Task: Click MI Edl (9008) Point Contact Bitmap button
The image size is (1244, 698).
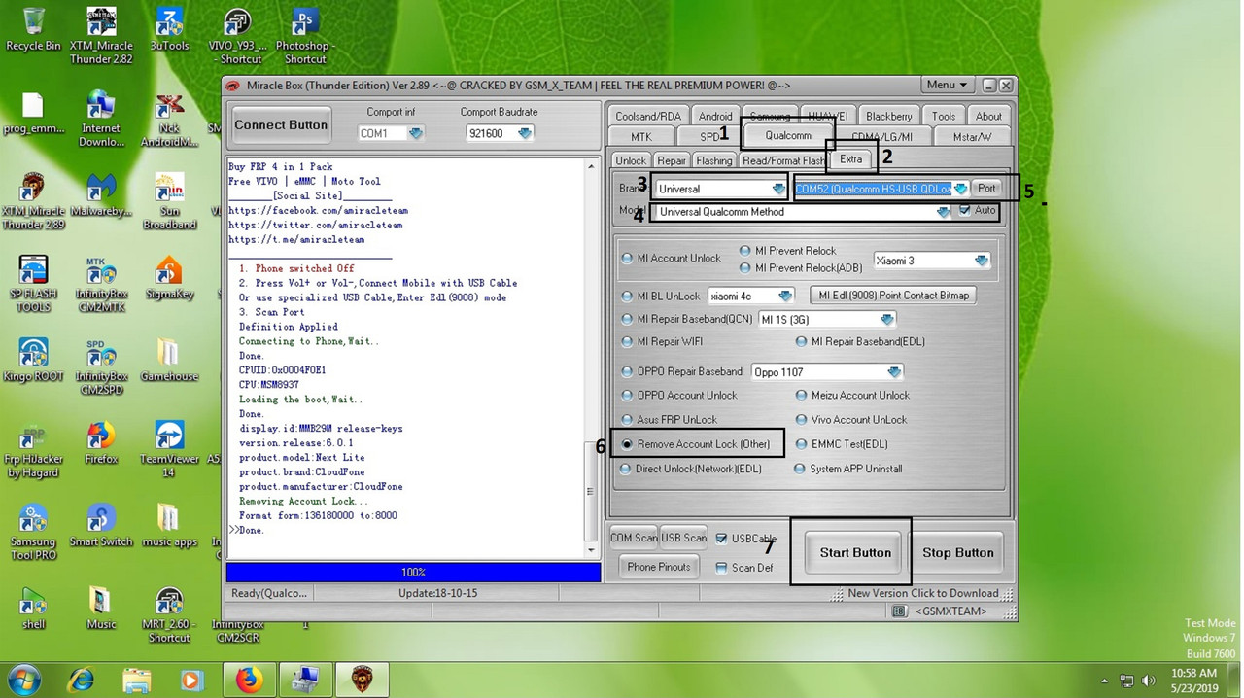Action: pyautogui.click(x=894, y=295)
